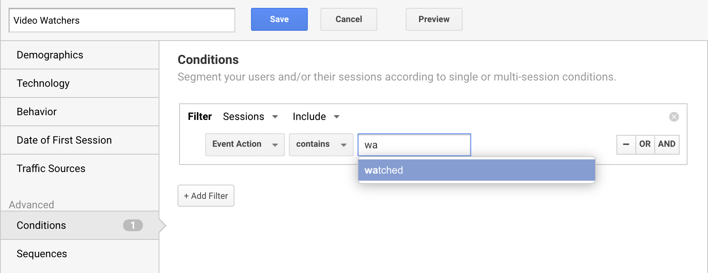Change the contains match type dropdown

(321, 145)
